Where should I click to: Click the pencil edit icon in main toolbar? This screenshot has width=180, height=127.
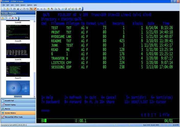52,9
